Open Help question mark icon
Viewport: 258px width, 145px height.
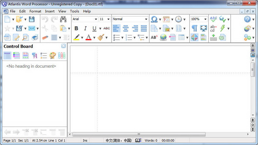pos(247,19)
